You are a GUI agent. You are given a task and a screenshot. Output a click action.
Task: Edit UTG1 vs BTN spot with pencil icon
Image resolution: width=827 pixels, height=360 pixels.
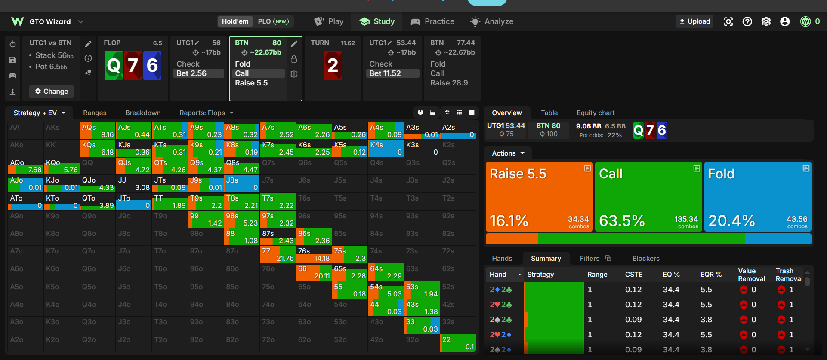pyautogui.click(x=88, y=44)
